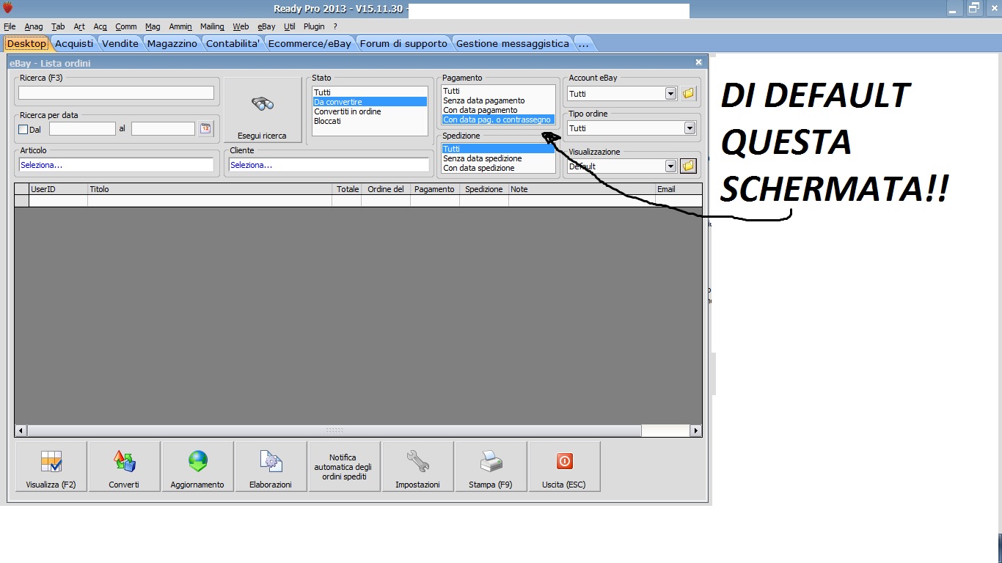Screen dimensions: 1002x563
Task: Toggle the Dal date checkbox
Action: pos(23,130)
